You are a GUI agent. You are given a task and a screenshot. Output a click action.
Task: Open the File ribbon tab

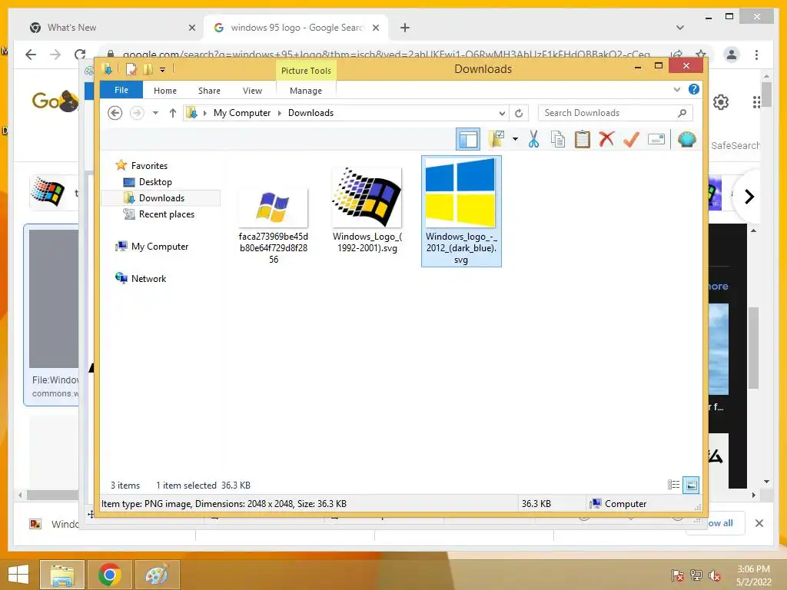click(121, 90)
